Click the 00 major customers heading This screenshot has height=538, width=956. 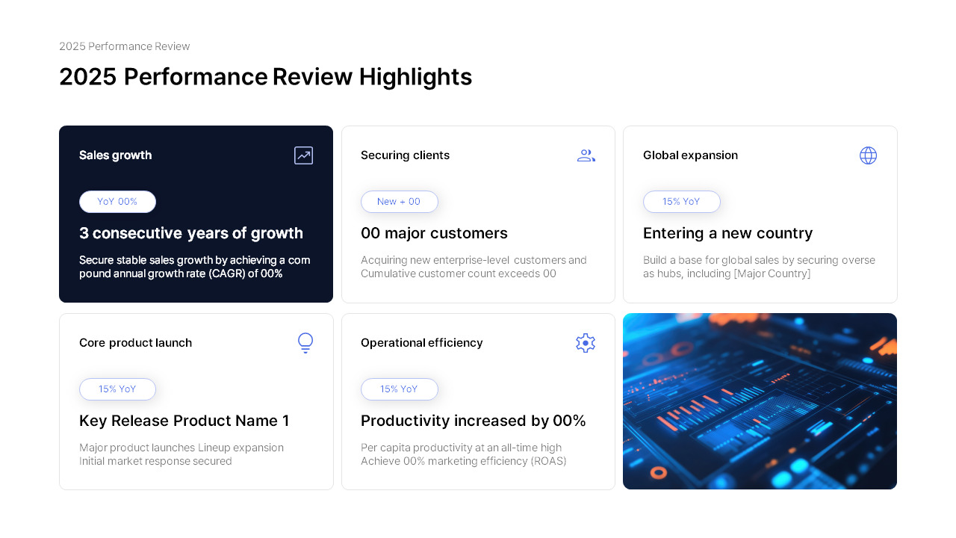[x=434, y=233]
